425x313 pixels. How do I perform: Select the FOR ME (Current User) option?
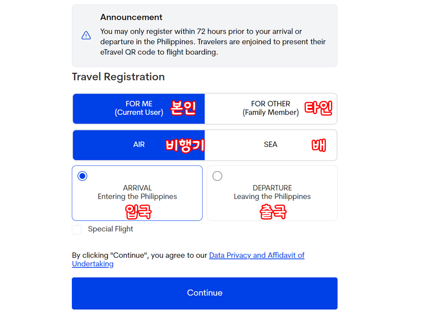coord(138,108)
